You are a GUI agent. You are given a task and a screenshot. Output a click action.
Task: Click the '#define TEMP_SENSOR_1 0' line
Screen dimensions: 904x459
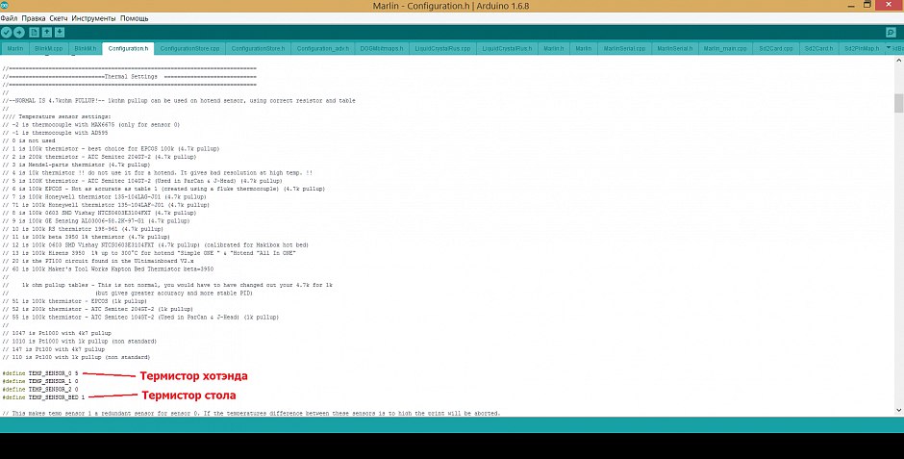(40, 381)
